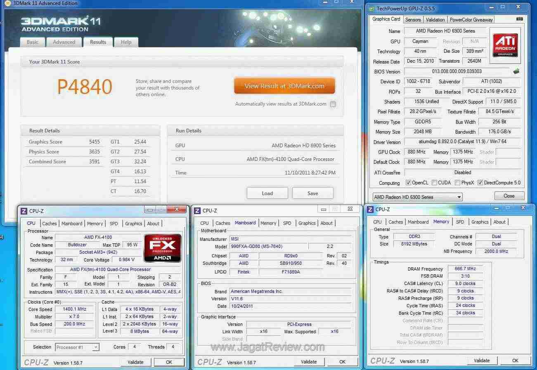537x370 pixels.
Task: Click View Result at 3DMark.com
Action: [x=284, y=86]
